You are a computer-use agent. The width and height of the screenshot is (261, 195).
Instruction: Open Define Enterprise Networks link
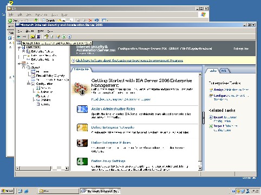(113, 127)
